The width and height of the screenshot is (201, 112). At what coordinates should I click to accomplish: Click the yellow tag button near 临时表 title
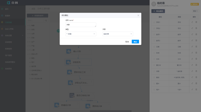click(x=195, y=4)
